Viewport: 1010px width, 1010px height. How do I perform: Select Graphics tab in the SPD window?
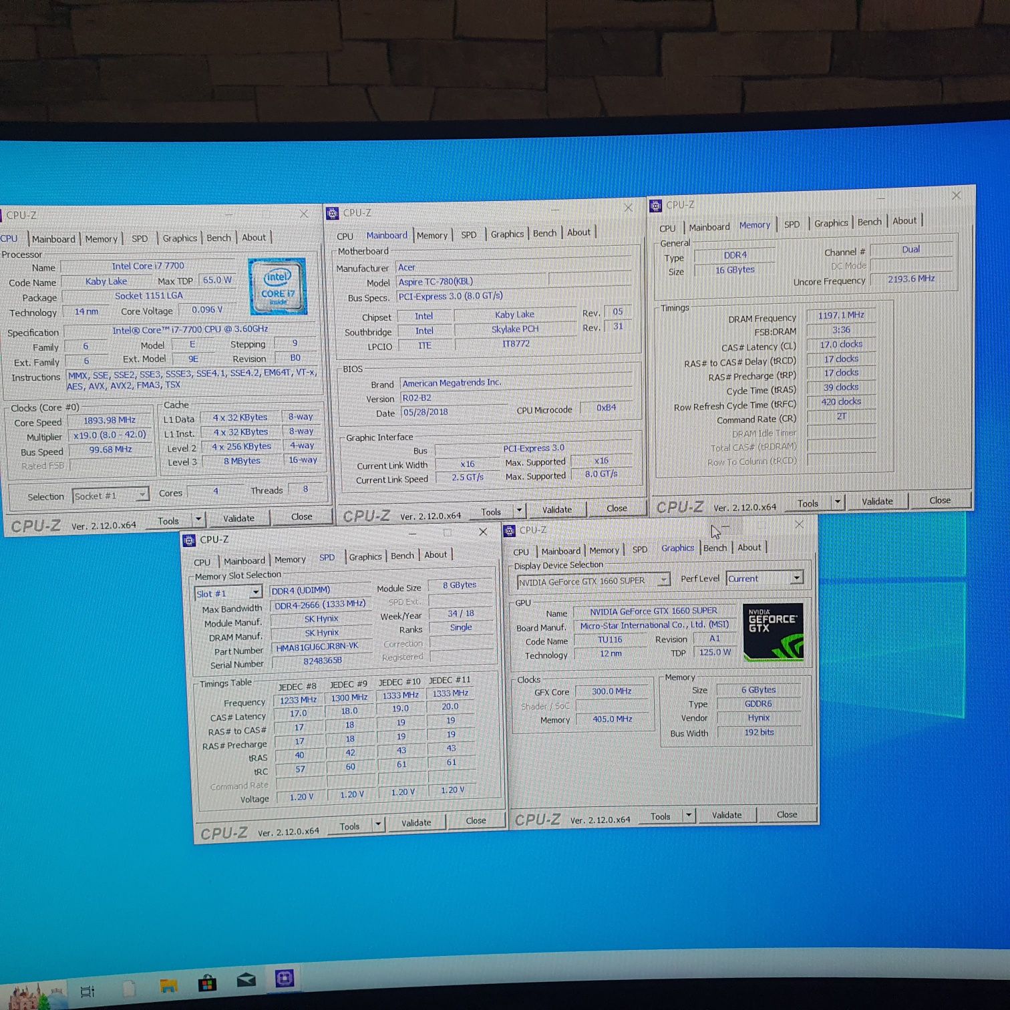pyautogui.click(x=365, y=556)
